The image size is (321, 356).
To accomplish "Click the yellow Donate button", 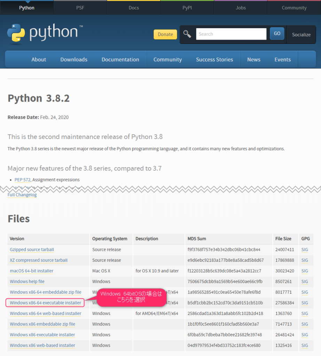I will 165,34.
